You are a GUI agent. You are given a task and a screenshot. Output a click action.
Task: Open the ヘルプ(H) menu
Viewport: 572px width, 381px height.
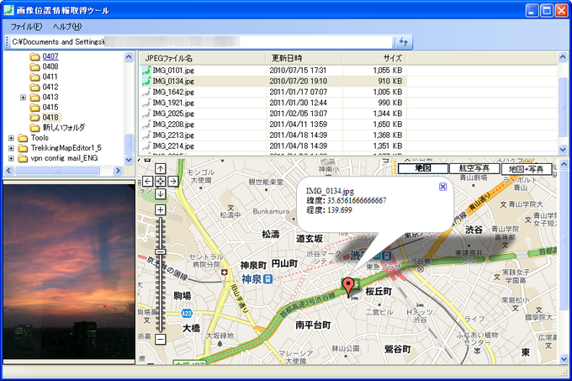(67, 27)
